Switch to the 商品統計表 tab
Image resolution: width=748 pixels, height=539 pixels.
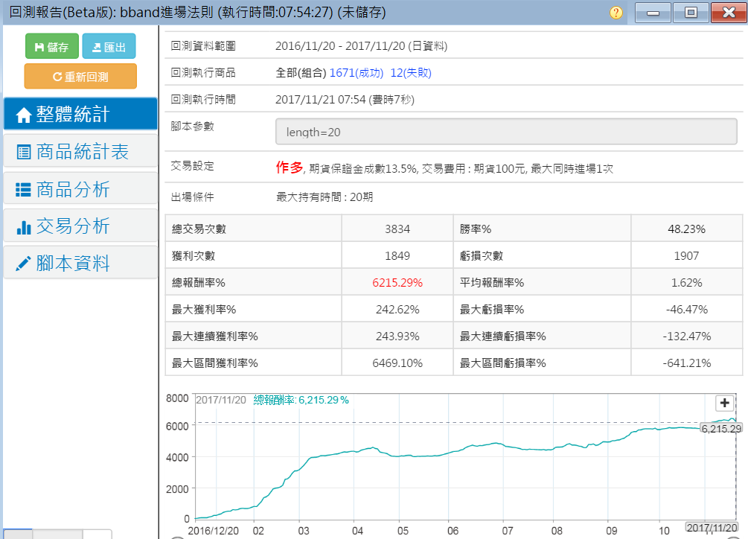tap(82, 152)
